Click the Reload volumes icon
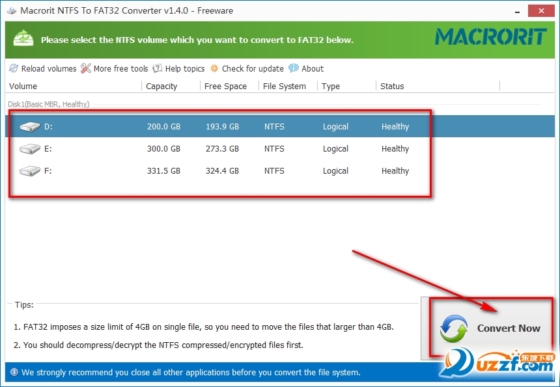 [x=14, y=68]
